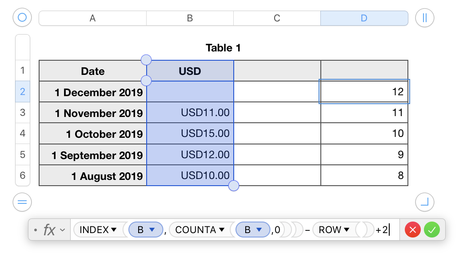The image size is (471, 257).
Task: Click the Table 1 title
Action: click(223, 48)
